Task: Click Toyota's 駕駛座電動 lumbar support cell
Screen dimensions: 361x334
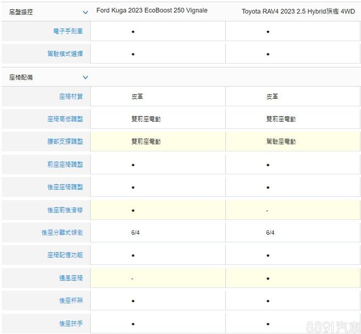Action: pyautogui.click(x=281, y=141)
